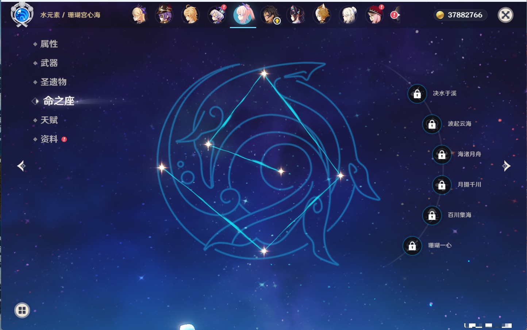Screen dimensions: 527x330
Task: Select the white-haired character avatar
Action: [x=349, y=15]
